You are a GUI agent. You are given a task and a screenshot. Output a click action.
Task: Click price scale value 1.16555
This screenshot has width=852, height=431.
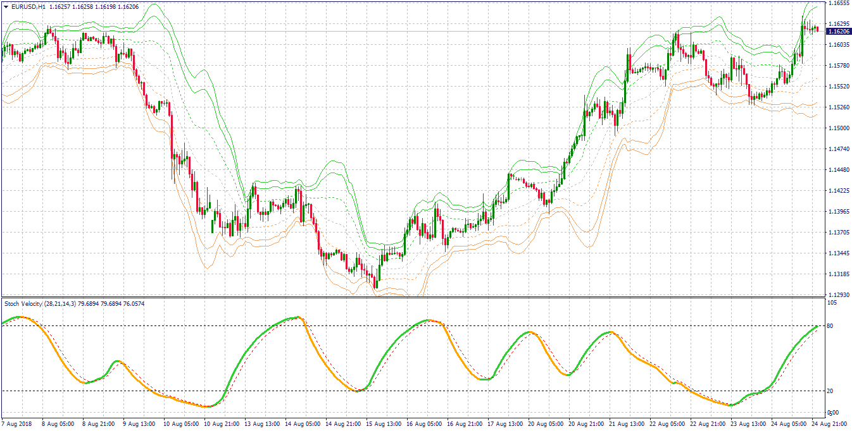coord(839,3)
